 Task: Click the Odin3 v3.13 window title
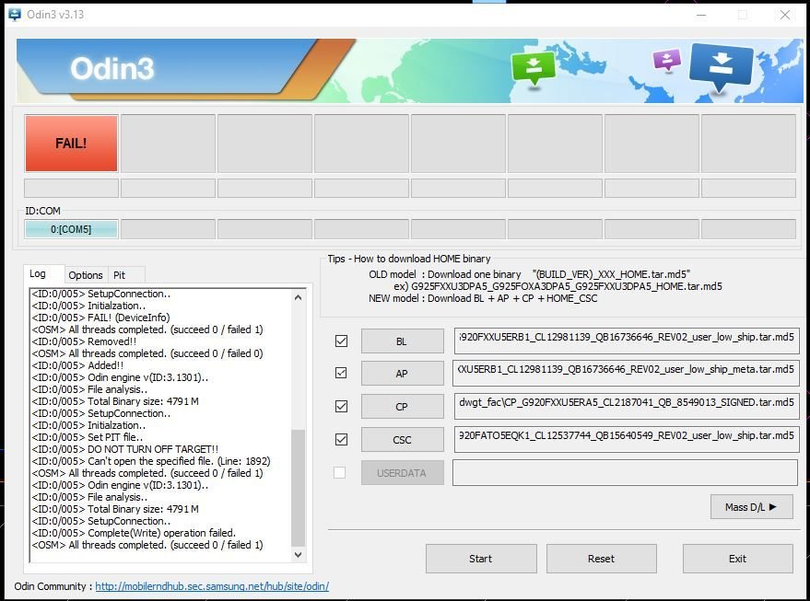point(55,15)
